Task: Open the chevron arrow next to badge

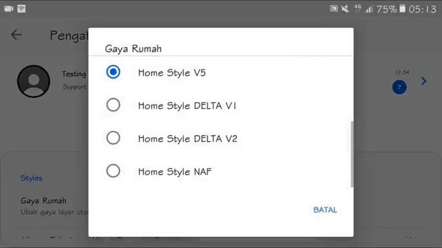Action: pyautogui.click(x=423, y=81)
